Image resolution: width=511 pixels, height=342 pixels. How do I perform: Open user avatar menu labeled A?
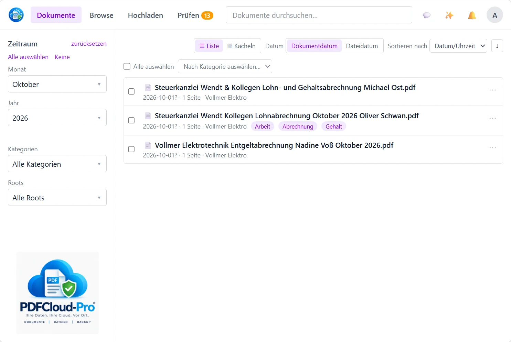[495, 15]
